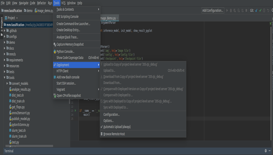
Task: Click Show Code Coverage Data
Action: click(77, 57)
